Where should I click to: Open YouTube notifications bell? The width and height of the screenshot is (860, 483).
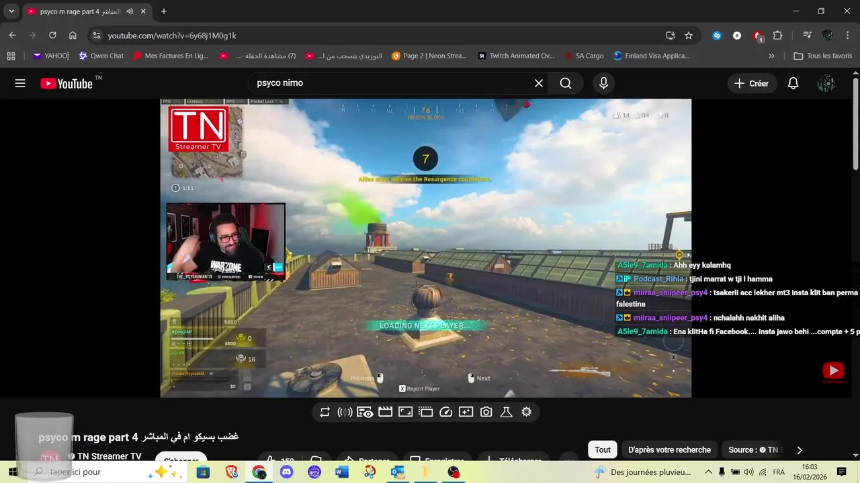point(793,83)
